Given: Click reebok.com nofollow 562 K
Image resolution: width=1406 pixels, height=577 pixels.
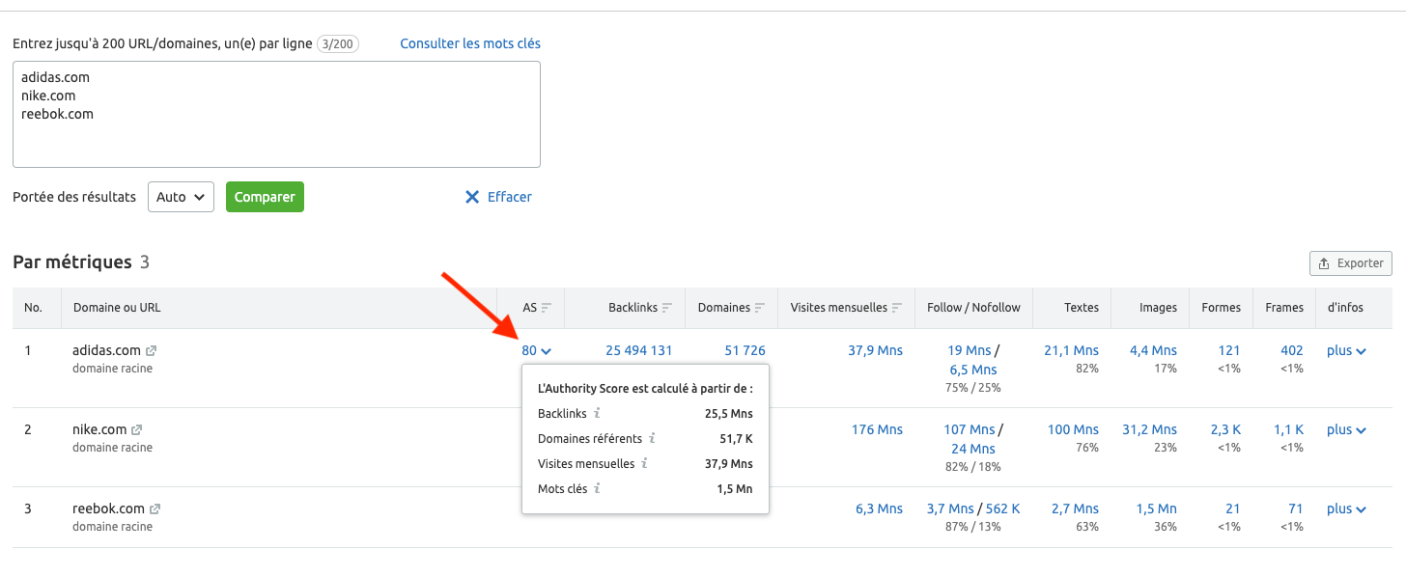Looking at the screenshot, I should point(1002,508).
